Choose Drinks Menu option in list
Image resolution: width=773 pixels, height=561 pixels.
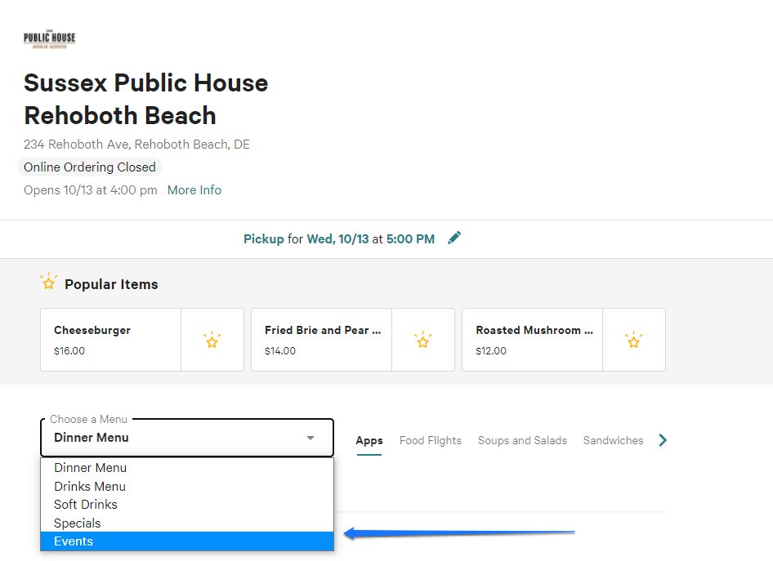[x=90, y=487]
